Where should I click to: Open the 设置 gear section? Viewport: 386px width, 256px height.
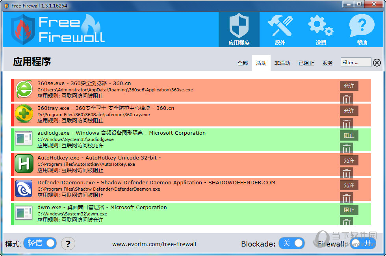coord(321,30)
